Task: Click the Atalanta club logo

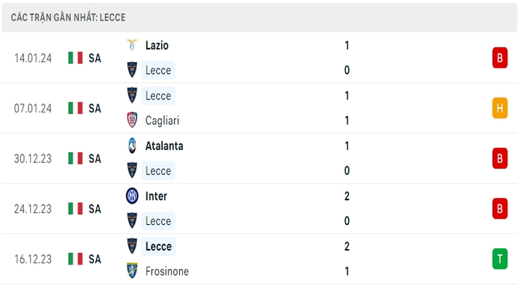Action: [132, 145]
